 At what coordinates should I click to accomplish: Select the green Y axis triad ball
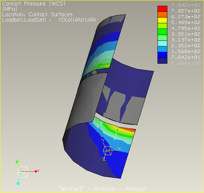(17, 161)
